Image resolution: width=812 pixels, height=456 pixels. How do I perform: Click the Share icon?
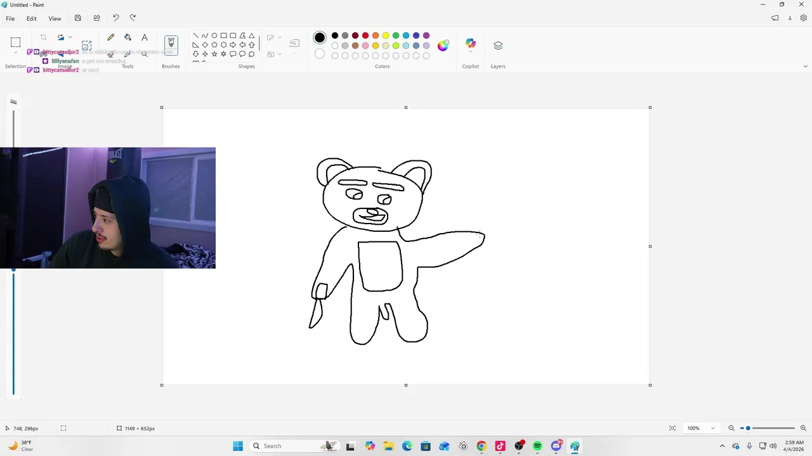click(96, 18)
